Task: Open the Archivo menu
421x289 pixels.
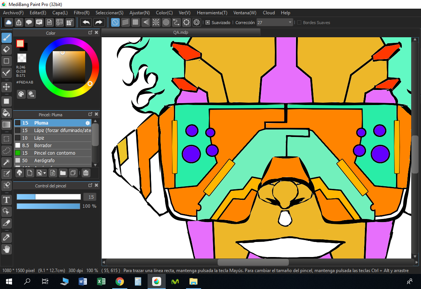Action: point(13,13)
